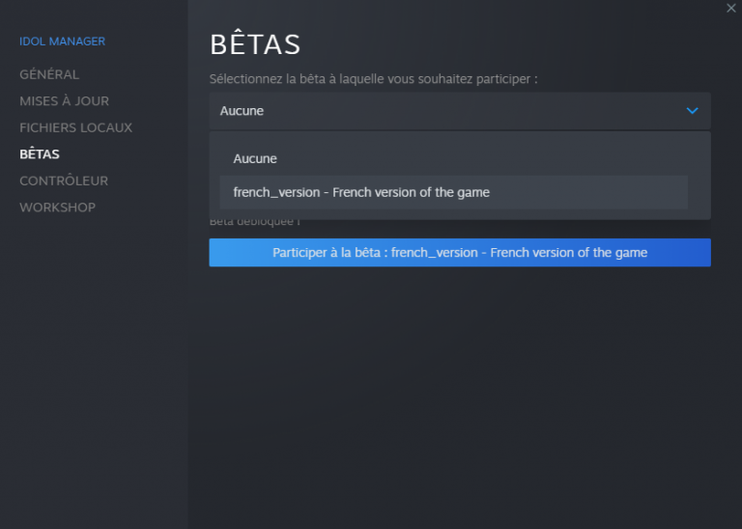Image resolution: width=742 pixels, height=529 pixels.
Task: Go to Fichiers locaux in the sidebar
Action: point(75,127)
